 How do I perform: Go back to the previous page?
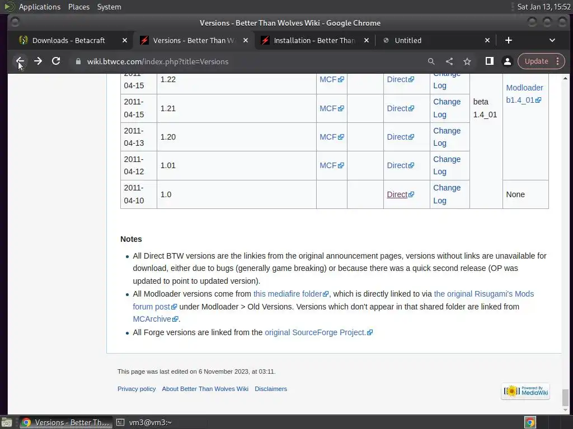[20, 61]
